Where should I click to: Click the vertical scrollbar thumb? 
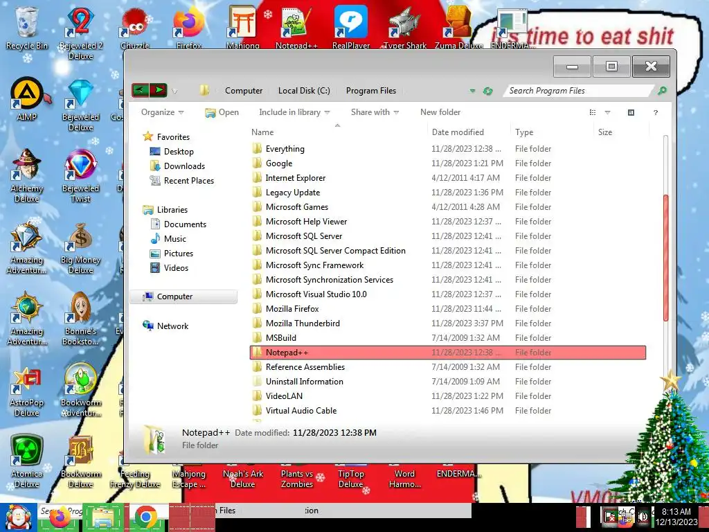click(x=665, y=258)
